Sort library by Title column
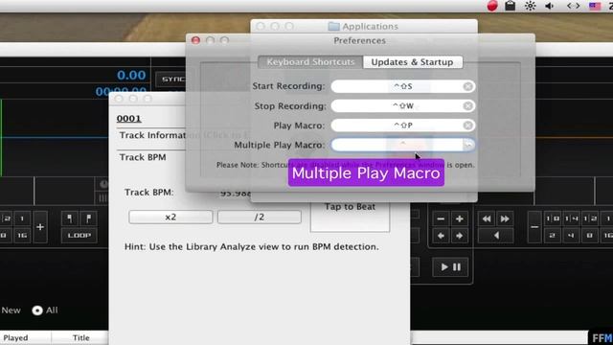This screenshot has height=345, width=613. [x=80, y=338]
